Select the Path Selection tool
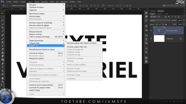The width and height of the screenshot is (186, 104). [3, 71]
